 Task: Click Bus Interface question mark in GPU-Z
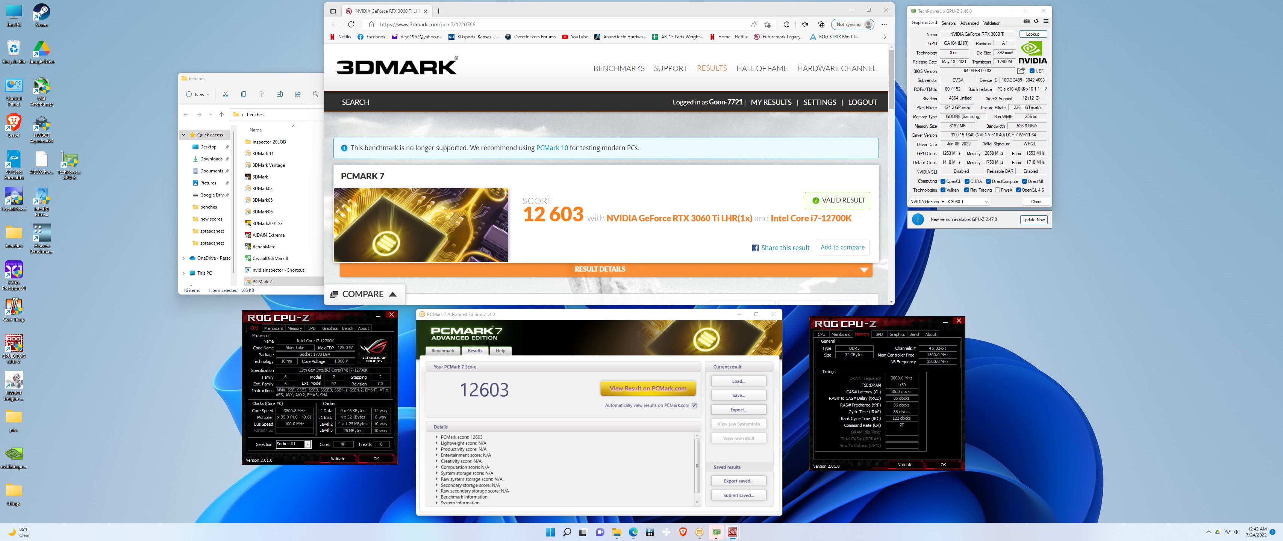pos(1045,89)
